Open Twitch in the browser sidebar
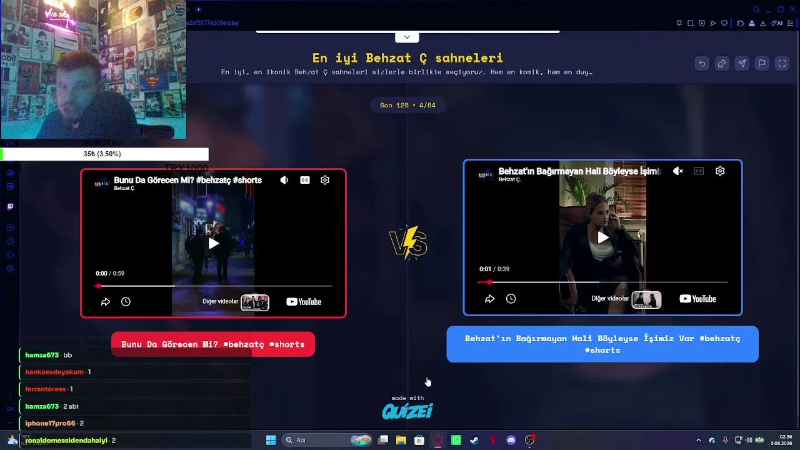This screenshot has height=450, width=800. pos(10,206)
